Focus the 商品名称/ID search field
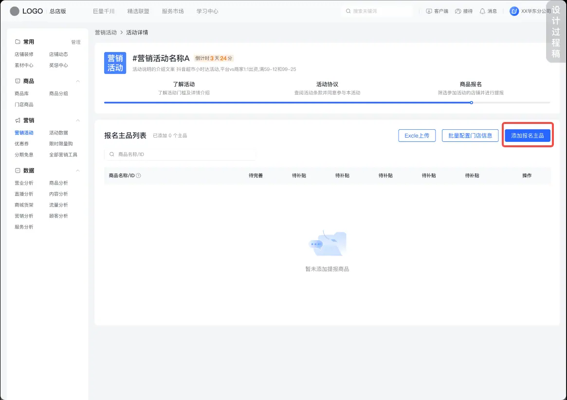Screen dimensions: 567x400 [180, 154]
